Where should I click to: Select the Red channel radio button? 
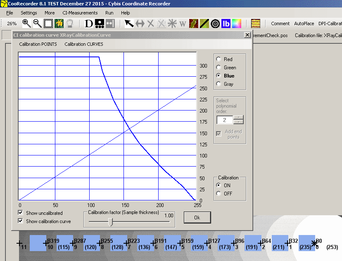coord(218,59)
